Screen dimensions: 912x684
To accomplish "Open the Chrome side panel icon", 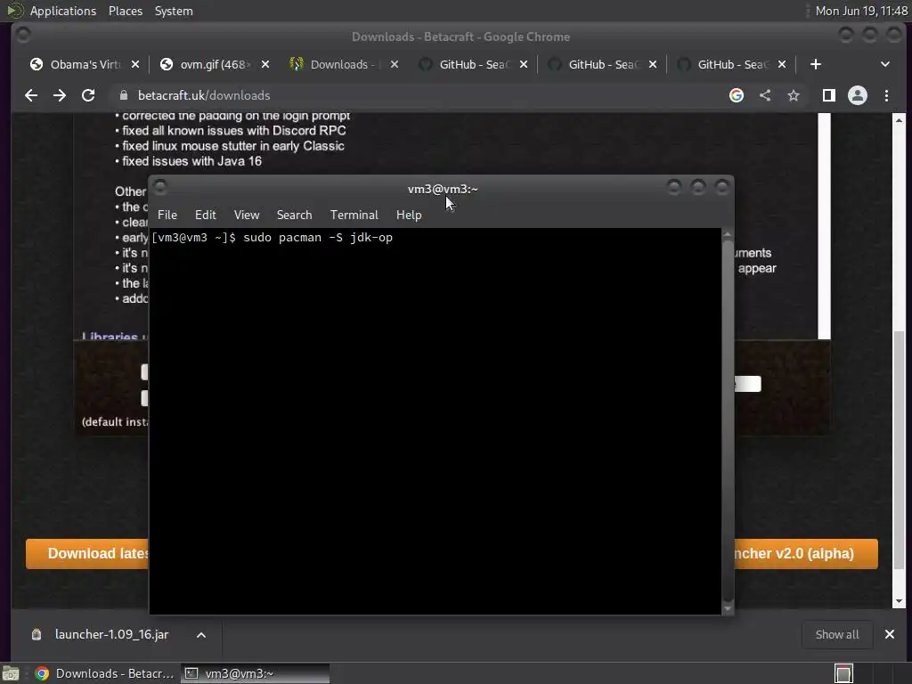I will coord(829,95).
